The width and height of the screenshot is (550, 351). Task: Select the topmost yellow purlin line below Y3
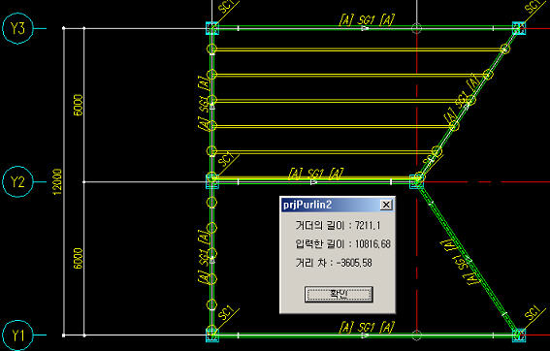pos(358,50)
